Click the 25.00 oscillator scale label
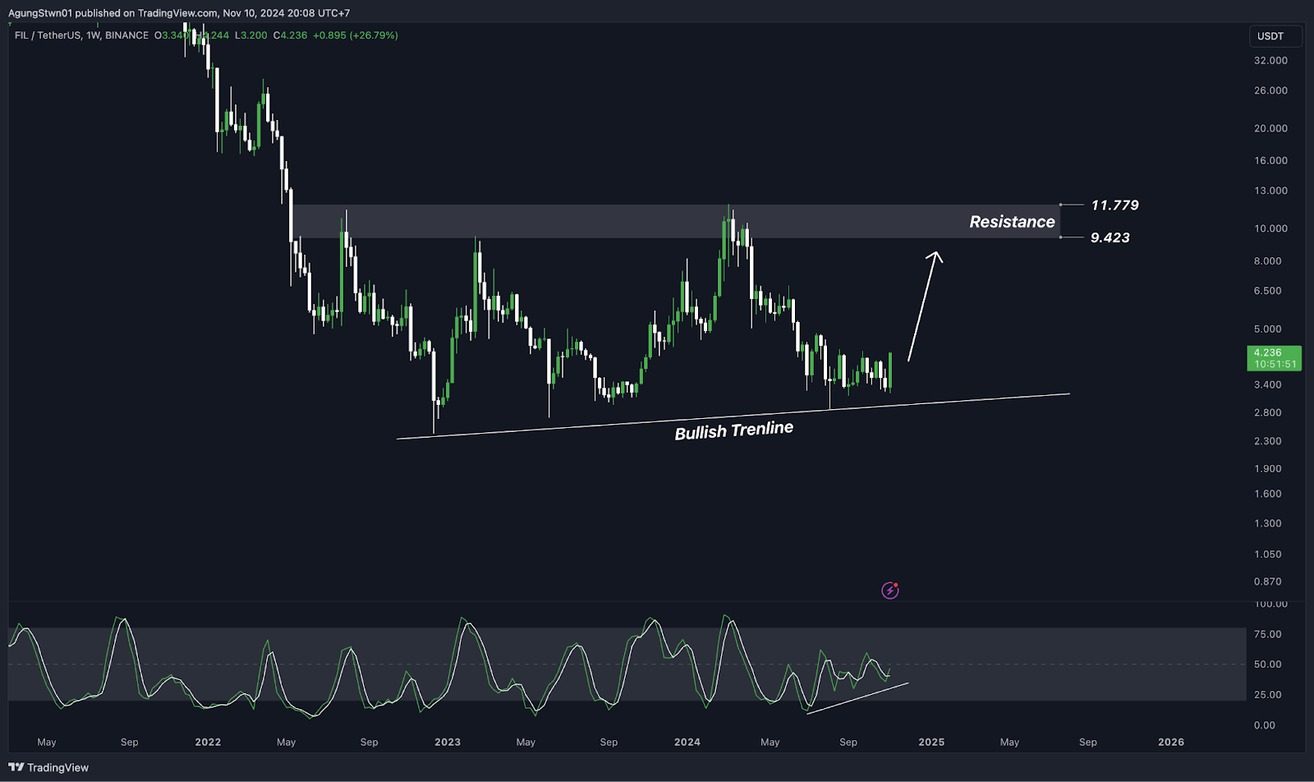The height and width of the screenshot is (782, 1314). click(x=1267, y=695)
